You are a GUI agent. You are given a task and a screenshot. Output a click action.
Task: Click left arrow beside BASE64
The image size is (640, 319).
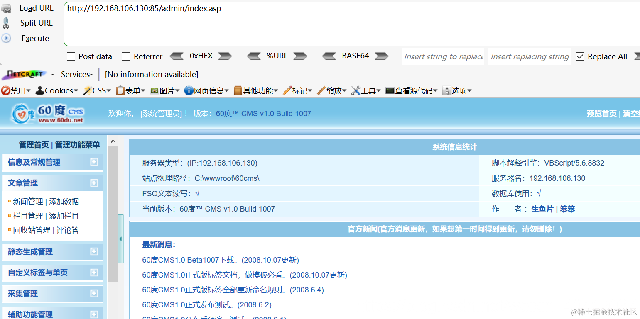pos(329,56)
